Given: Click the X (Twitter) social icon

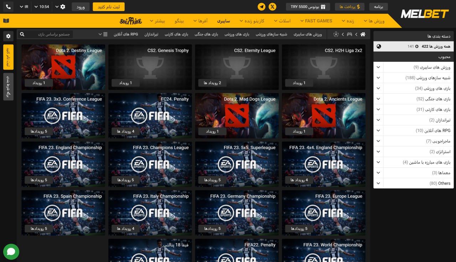Looking at the screenshot, I should point(273,7).
